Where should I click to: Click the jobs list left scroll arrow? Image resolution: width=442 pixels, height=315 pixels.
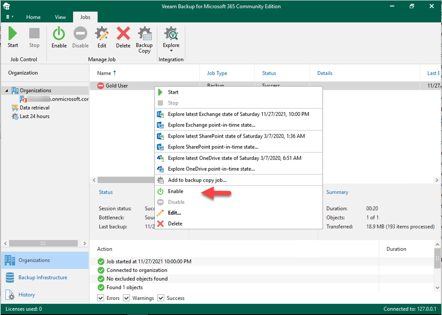click(x=94, y=180)
